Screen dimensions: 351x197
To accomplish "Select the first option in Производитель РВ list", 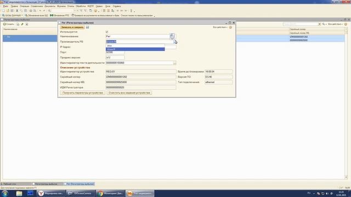I will click(x=135, y=46).
